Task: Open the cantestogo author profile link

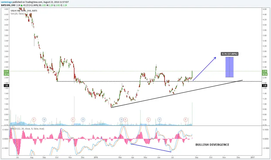Action: tap(7, 2)
